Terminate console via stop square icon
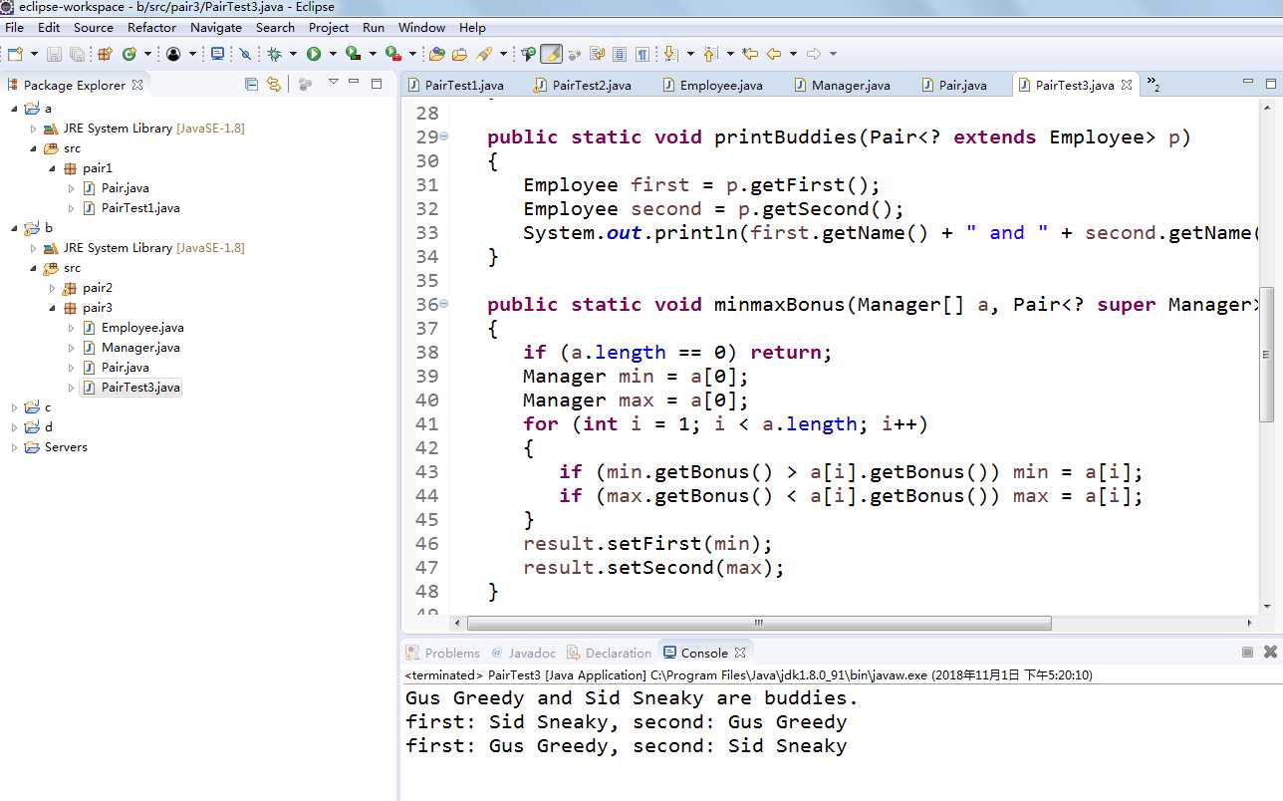Image resolution: width=1283 pixels, height=801 pixels. pyautogui.click(x=1247, y=653)
